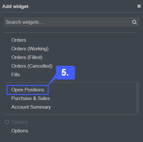Focus the Search widgets text field
This screenshot has height=142, width=143.
point(71,22)
